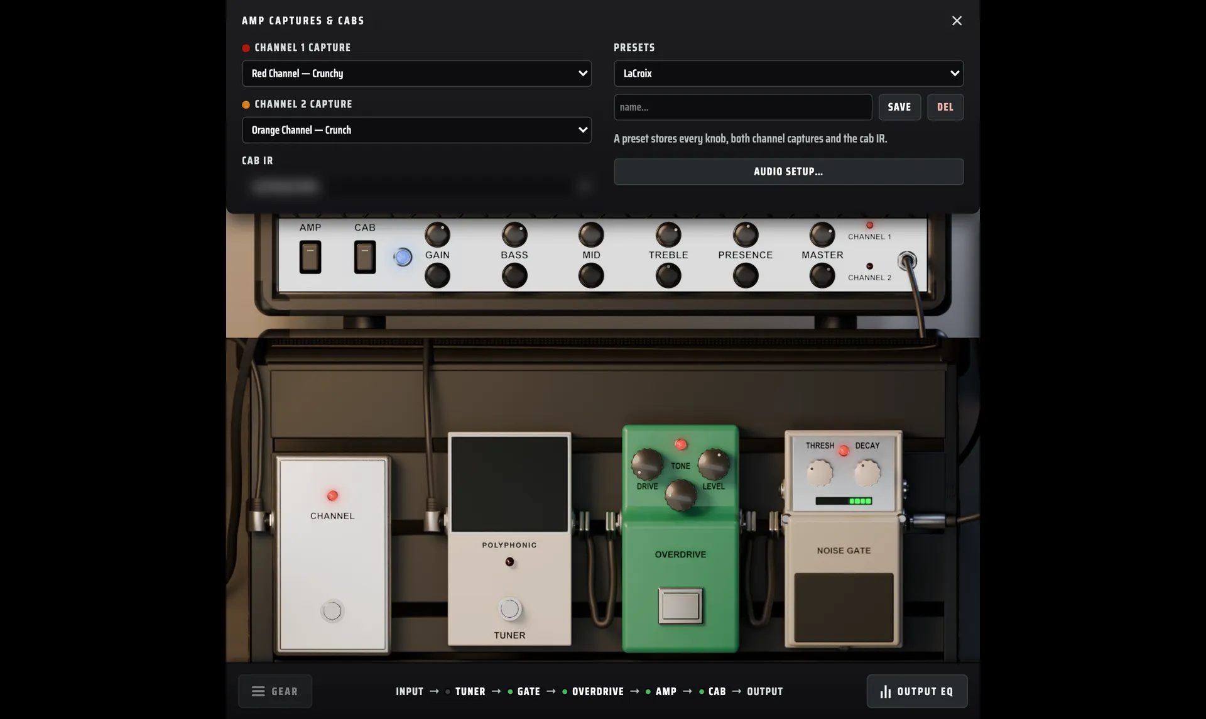Save the current preset
Image resolution: width=1206 pixels, height=719 pixels.
tap(899, 107)
